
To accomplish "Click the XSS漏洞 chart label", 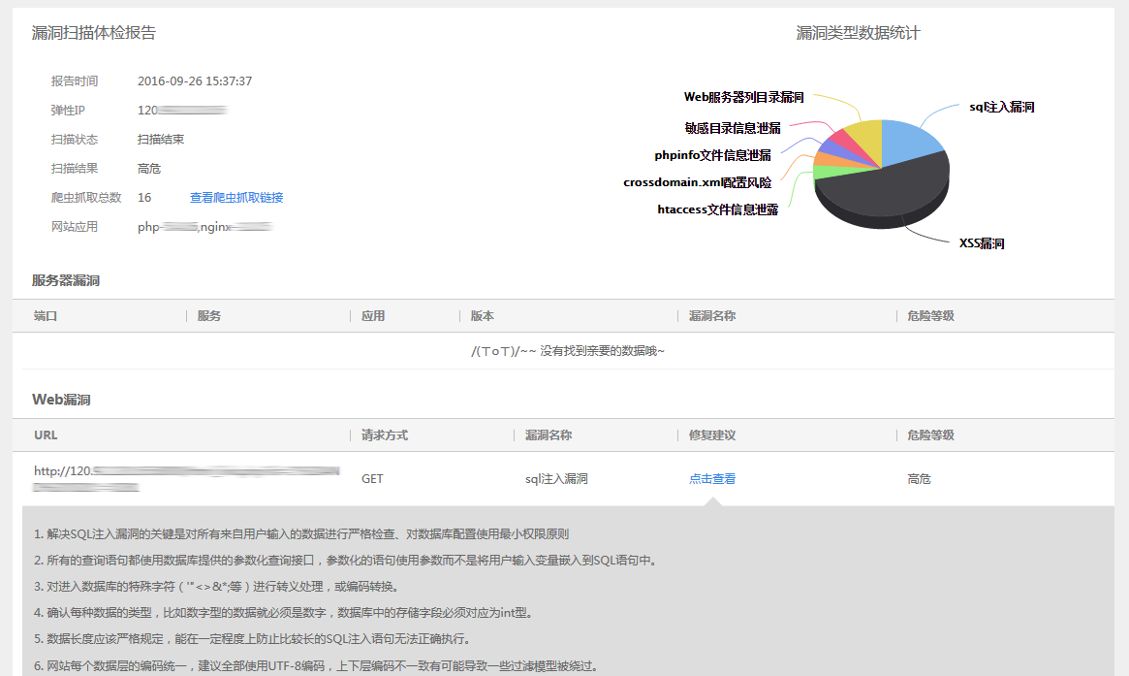I will click(x=981, y=243).
